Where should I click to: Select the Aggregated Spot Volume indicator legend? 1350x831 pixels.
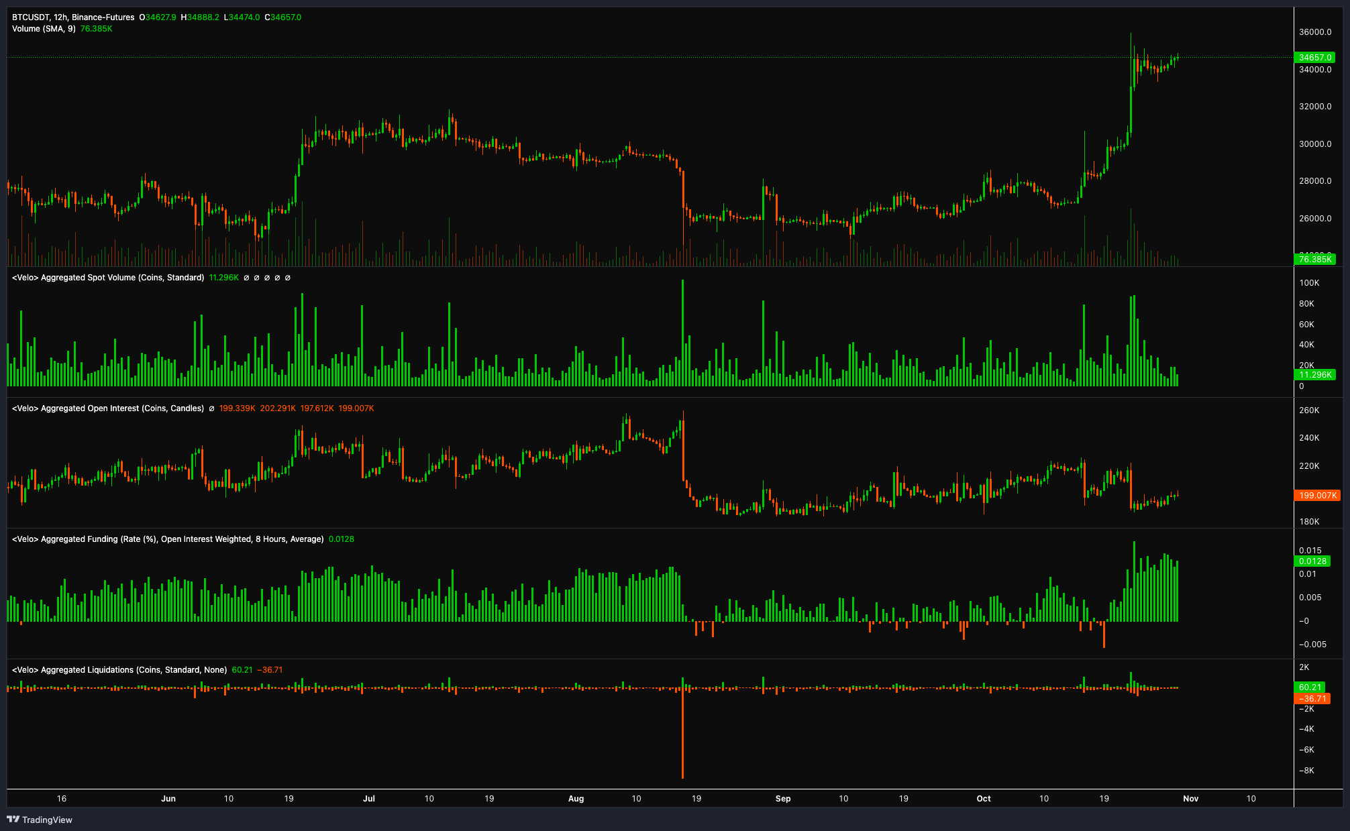coord(108,277)
